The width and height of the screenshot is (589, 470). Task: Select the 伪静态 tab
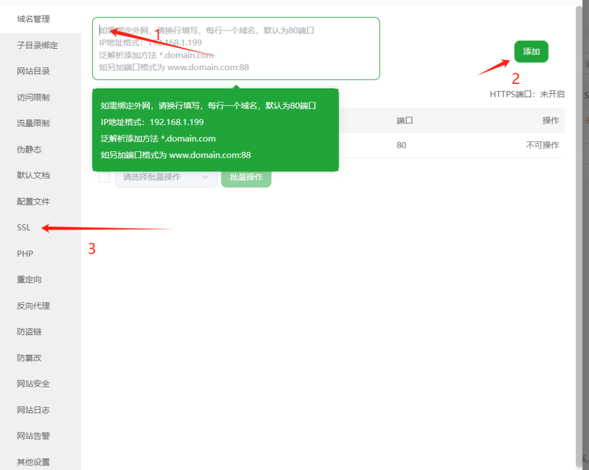29,150
